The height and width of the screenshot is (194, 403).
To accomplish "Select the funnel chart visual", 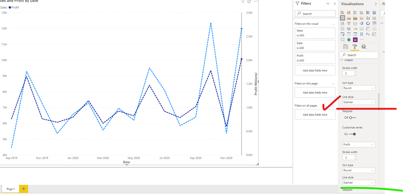I will click(349, 23).
